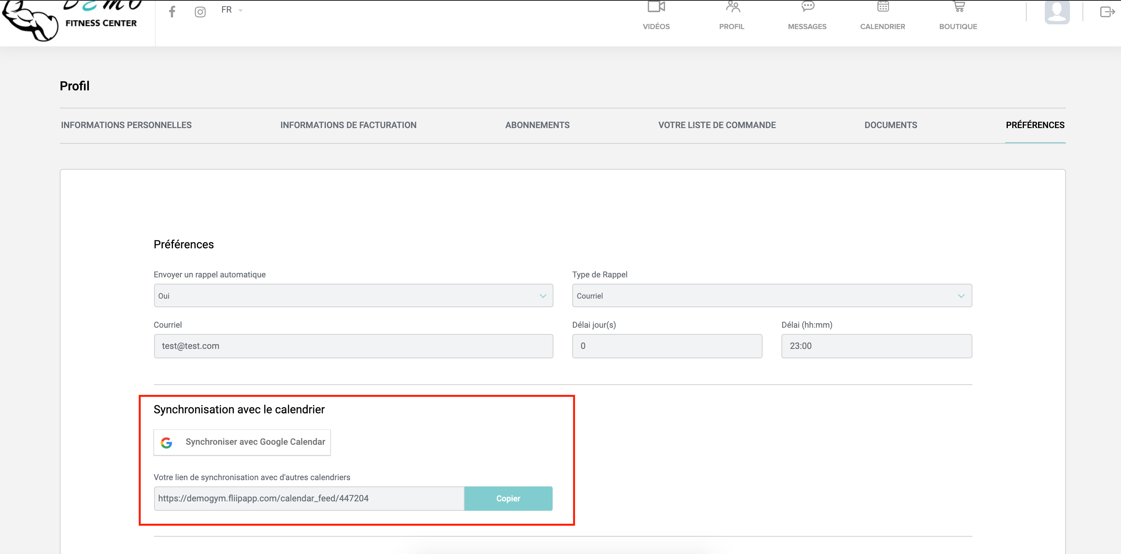Open the Boutique shopping cart icon

(x=959, y=7)
